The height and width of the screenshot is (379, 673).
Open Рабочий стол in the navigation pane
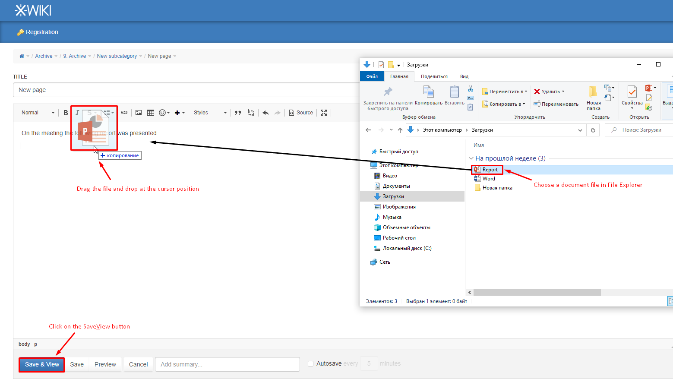[395, 238]
